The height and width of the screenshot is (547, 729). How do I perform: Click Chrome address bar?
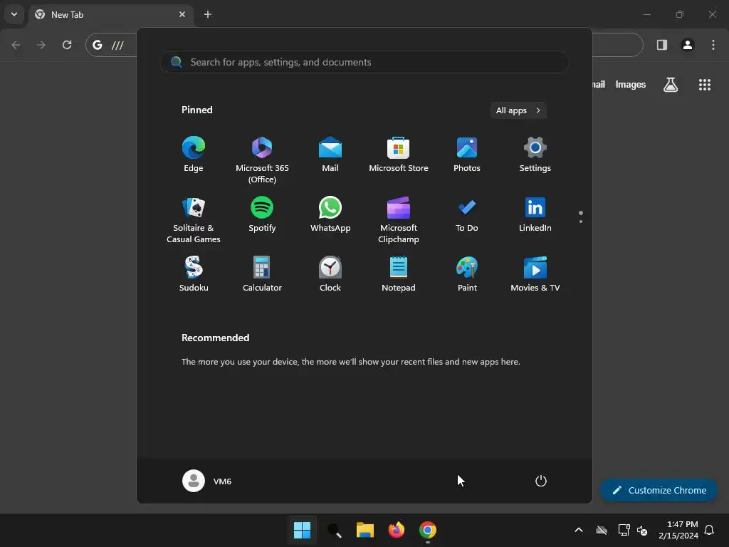click(364, 45)
